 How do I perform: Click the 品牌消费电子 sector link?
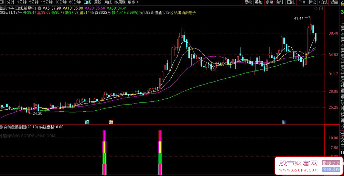185,13
